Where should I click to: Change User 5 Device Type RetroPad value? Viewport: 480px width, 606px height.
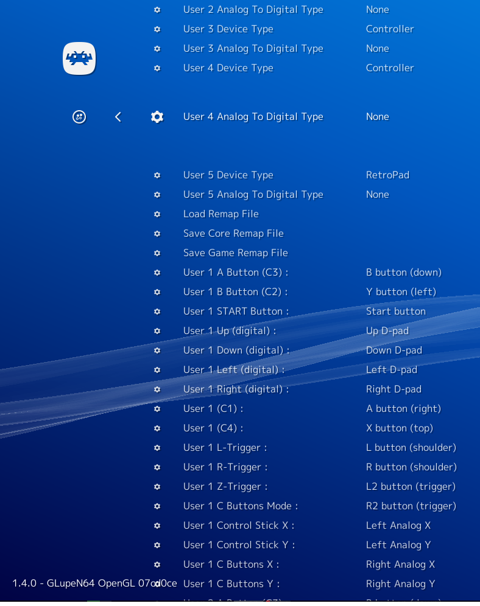click(x=387, y=175)
